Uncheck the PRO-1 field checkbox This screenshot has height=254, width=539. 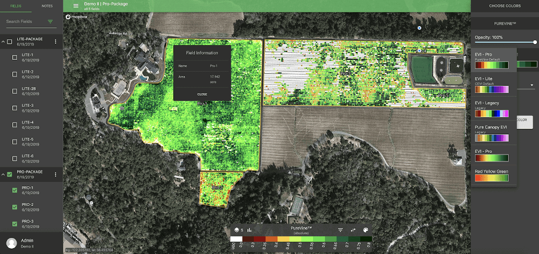click(x=14, y=190)
